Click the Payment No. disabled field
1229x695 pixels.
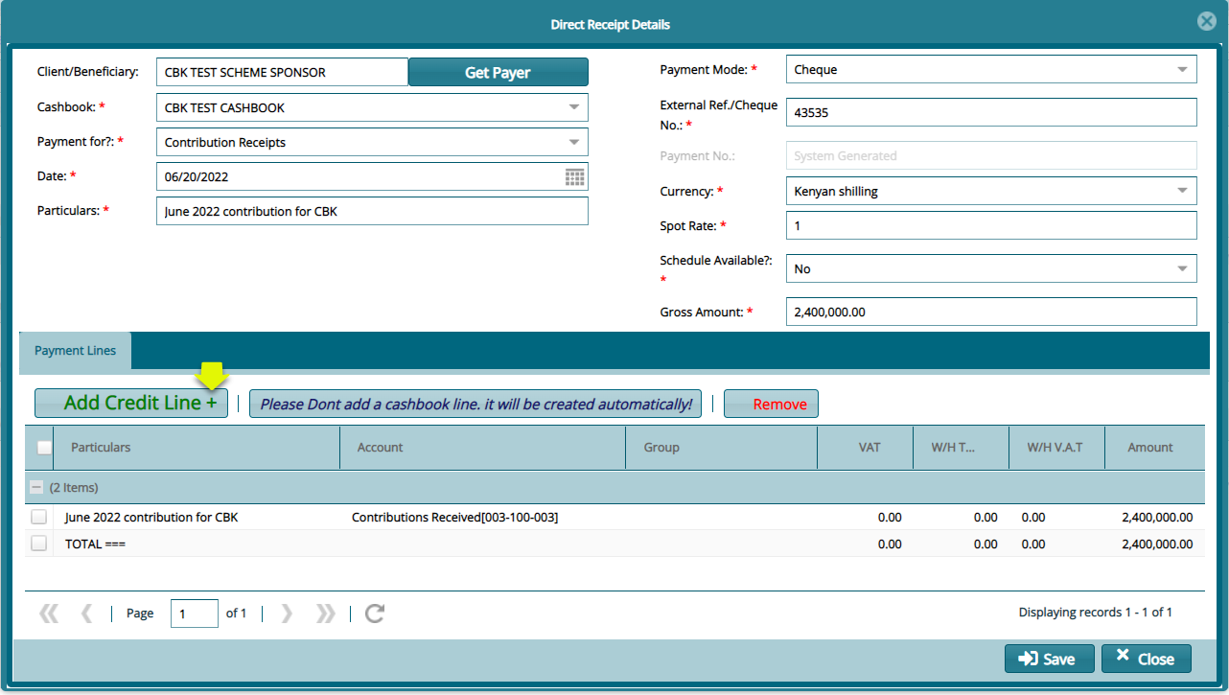991,155
